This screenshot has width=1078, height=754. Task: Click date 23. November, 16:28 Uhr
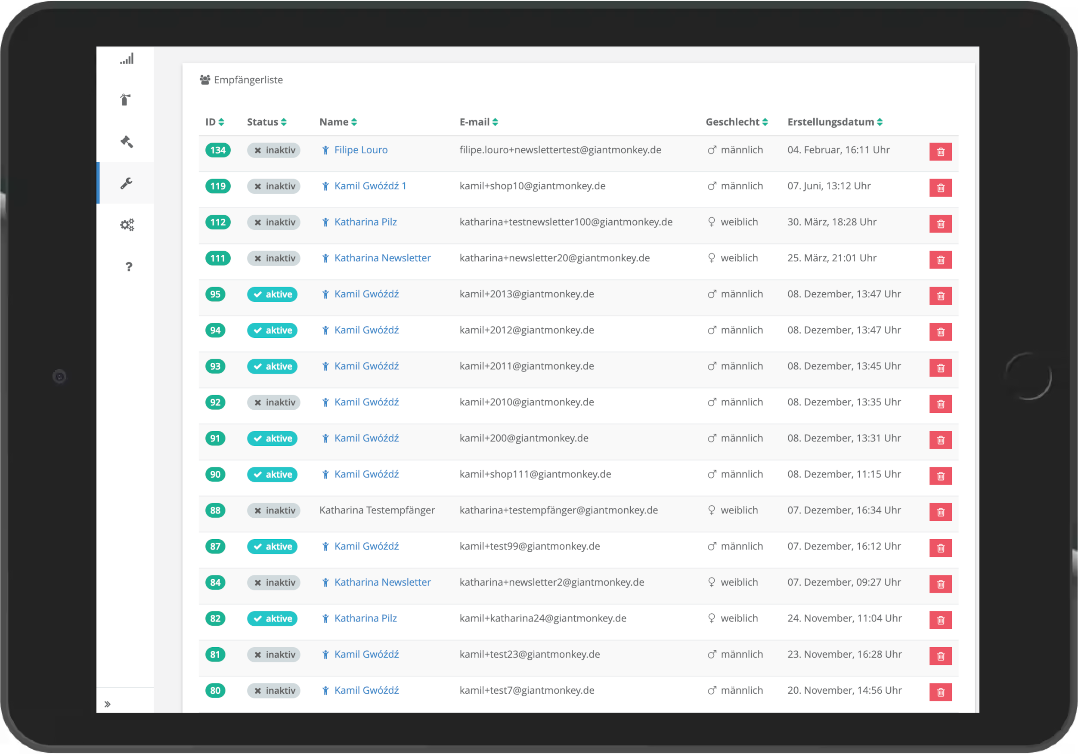point(845,655)
